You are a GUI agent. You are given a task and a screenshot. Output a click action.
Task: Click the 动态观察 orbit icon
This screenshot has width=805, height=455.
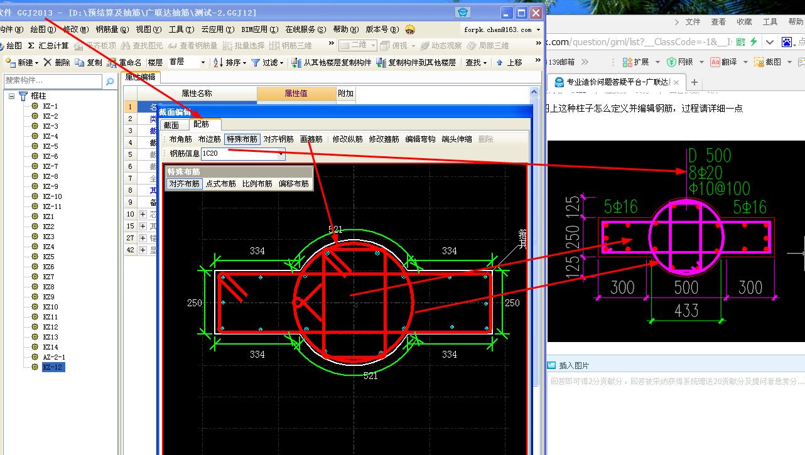coord(425,46)
